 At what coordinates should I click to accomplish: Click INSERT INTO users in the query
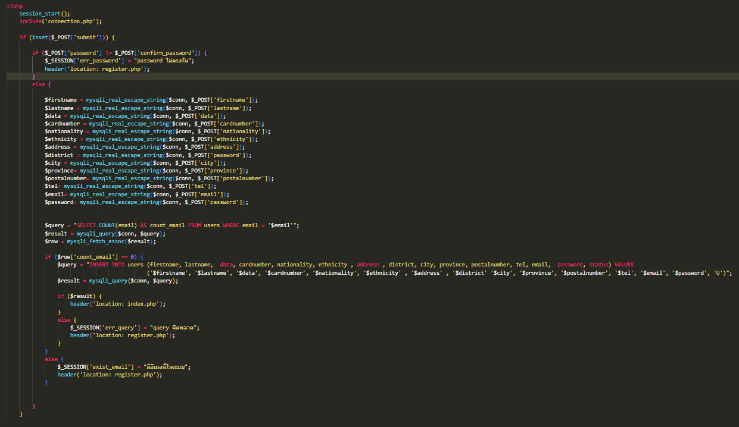coord(117,265)
